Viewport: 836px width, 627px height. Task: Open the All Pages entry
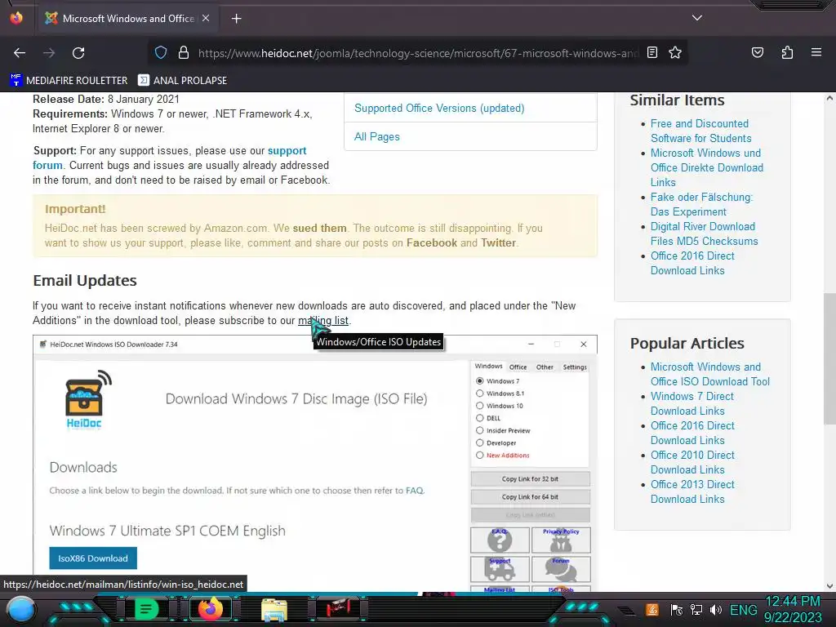point(377,136)
